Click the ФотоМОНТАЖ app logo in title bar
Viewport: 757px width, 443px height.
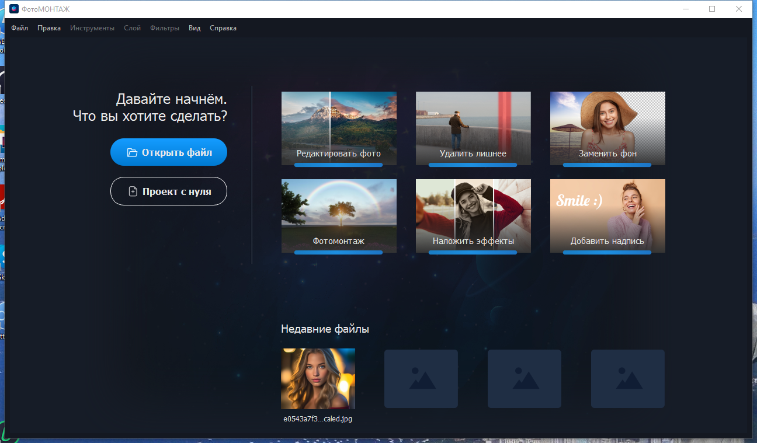[x=14, y=9]
